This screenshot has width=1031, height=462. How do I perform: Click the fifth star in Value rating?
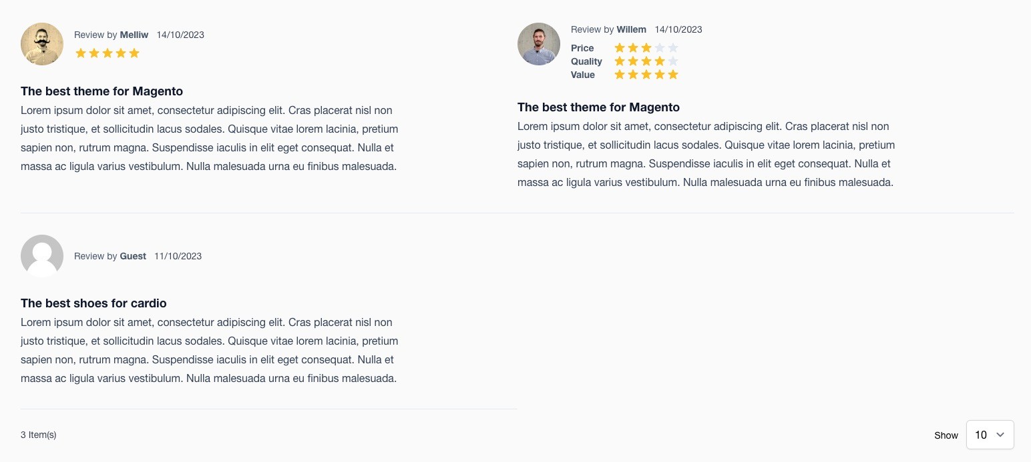click(673, 75)
